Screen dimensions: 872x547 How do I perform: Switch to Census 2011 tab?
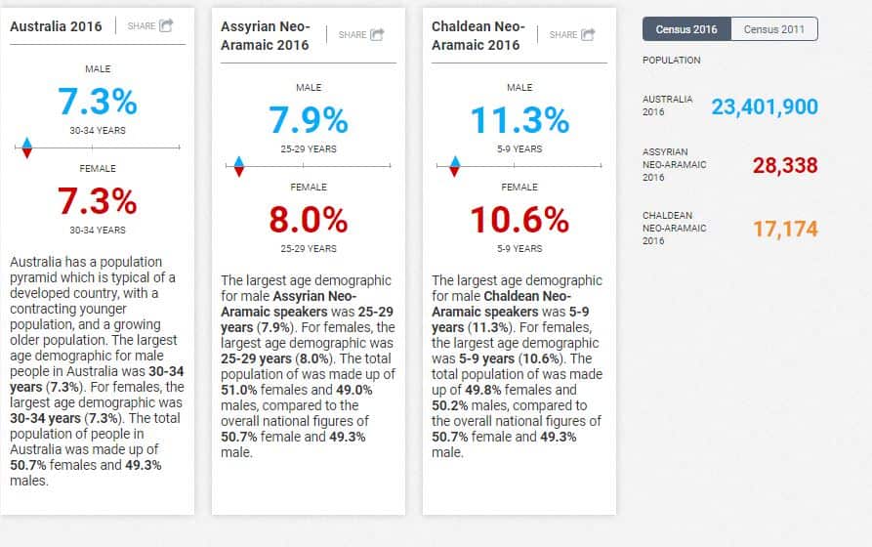774,29
